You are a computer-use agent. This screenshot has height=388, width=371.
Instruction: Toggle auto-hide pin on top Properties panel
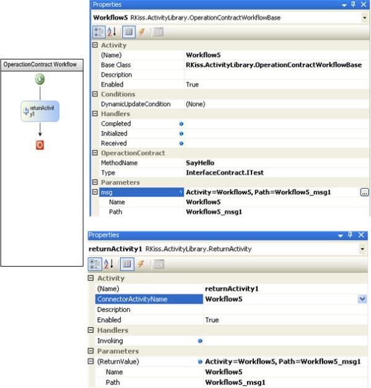(353, 4)
